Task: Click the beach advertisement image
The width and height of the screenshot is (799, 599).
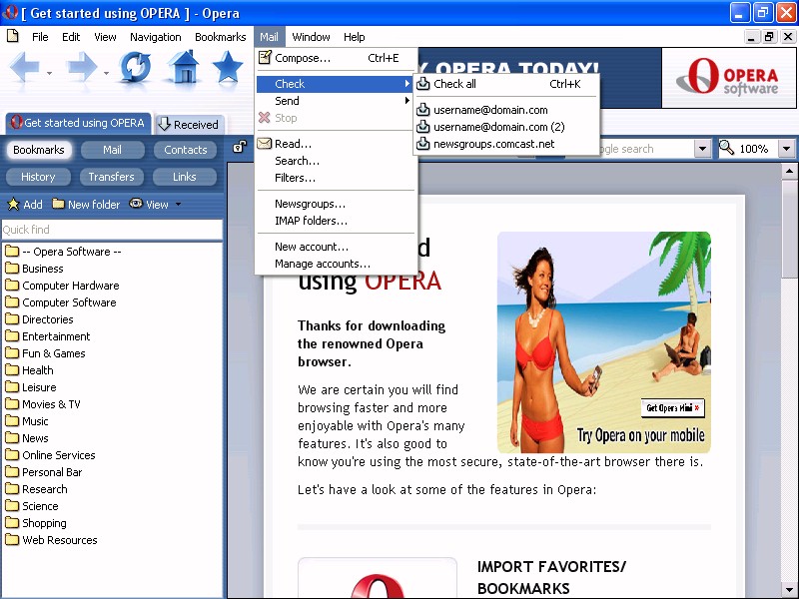Action: click(x=604, y=342)
